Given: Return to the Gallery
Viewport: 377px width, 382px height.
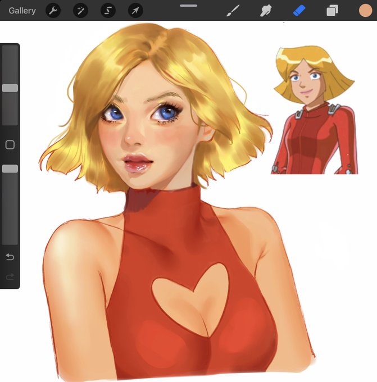Looking at the screenshot, I should [22, 11].
